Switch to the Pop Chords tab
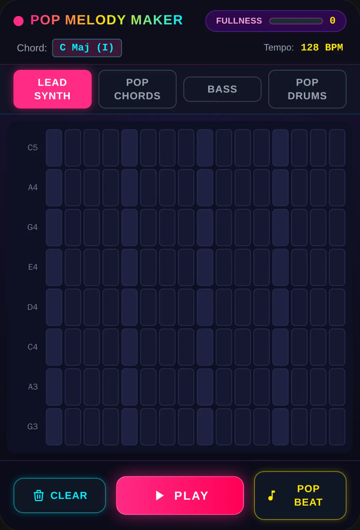This screenshot has width=360, height=530. (137, 89)
